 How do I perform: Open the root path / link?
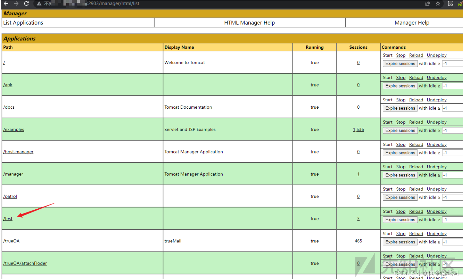4,63
